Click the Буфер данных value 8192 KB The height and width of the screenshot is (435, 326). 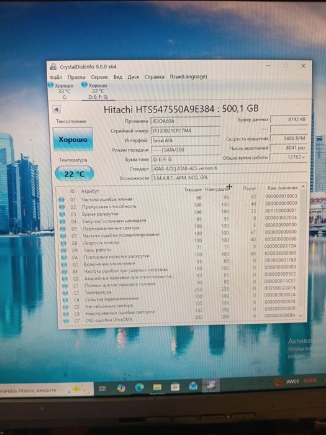[289, 119]
